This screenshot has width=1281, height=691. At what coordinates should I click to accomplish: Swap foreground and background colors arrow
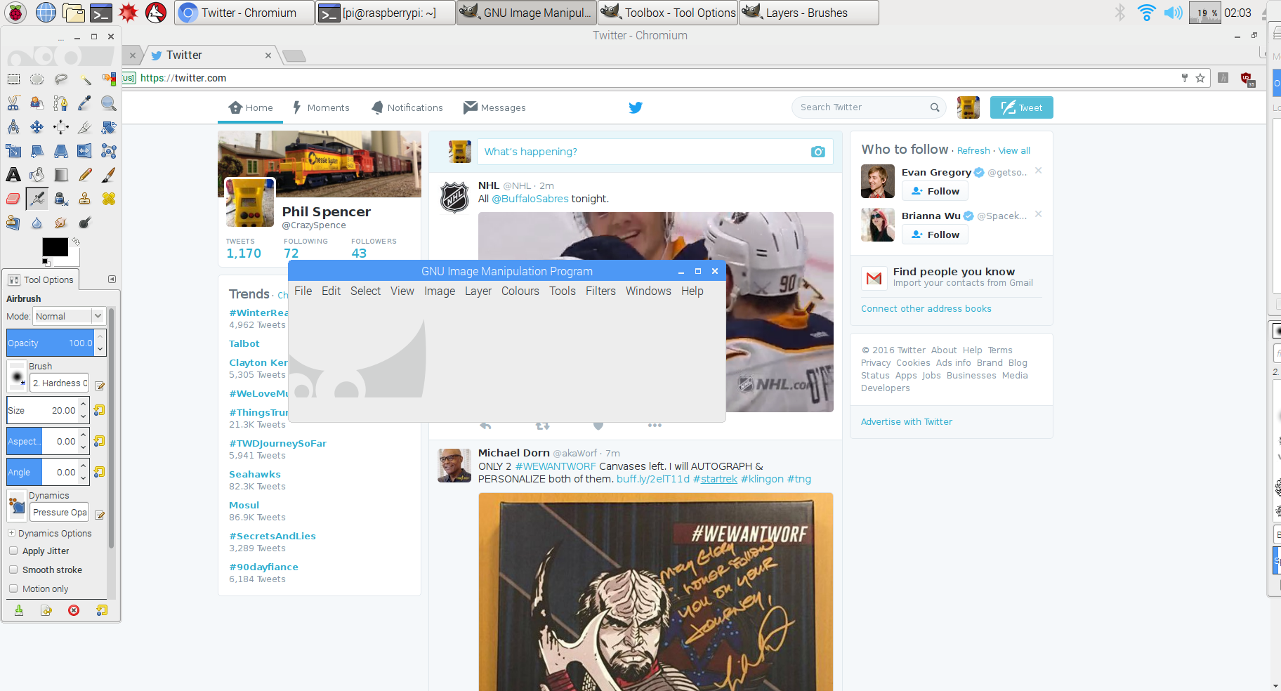pyautogui.click(x=76, y=241)
